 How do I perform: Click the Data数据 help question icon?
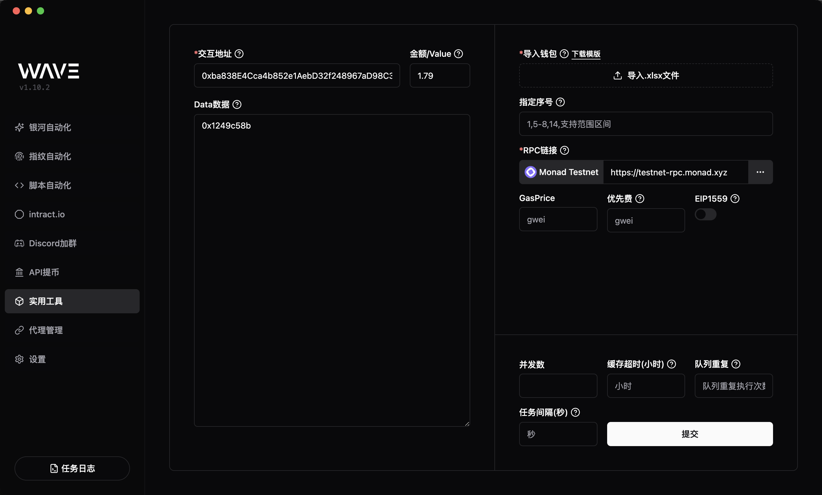[x=237, y=105]
